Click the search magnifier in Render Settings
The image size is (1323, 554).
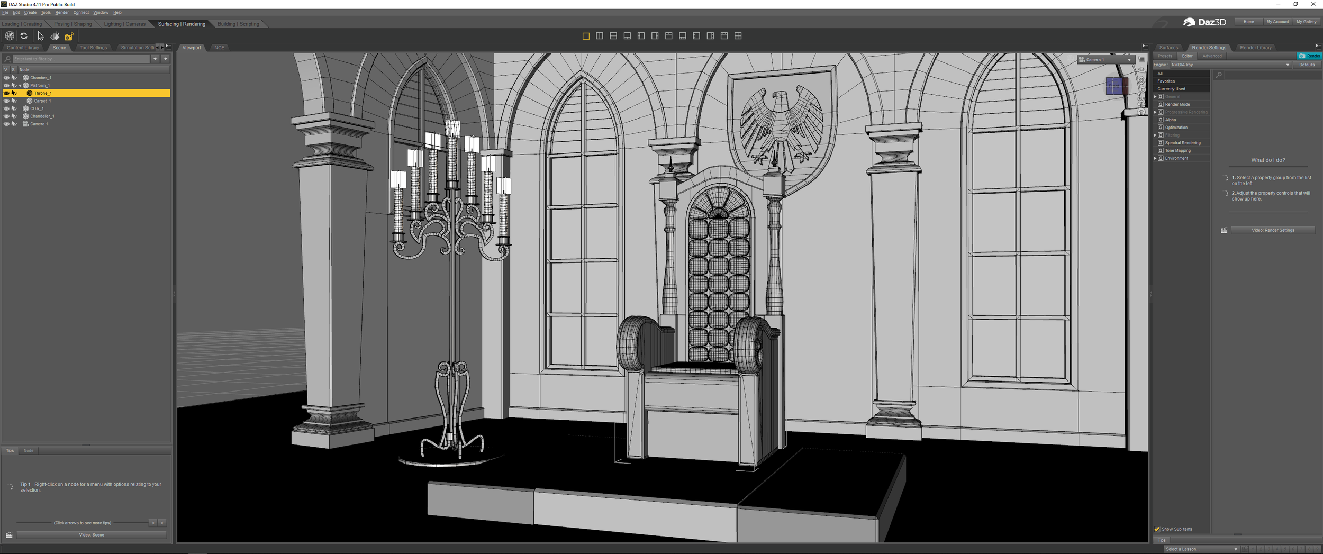1219,75
